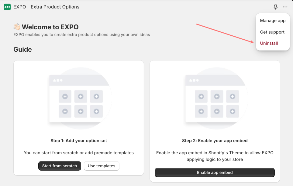Click the Start from scratch button
The width and height of the screenshot is (293, 186).
(x=60, y=166)
